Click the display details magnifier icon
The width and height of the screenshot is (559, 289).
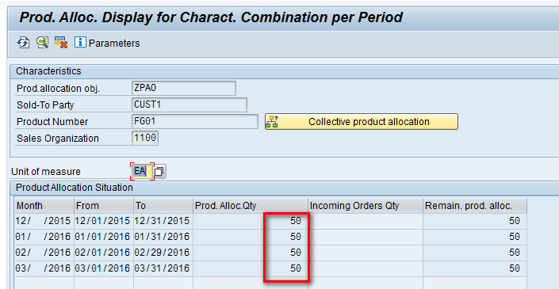43,43
